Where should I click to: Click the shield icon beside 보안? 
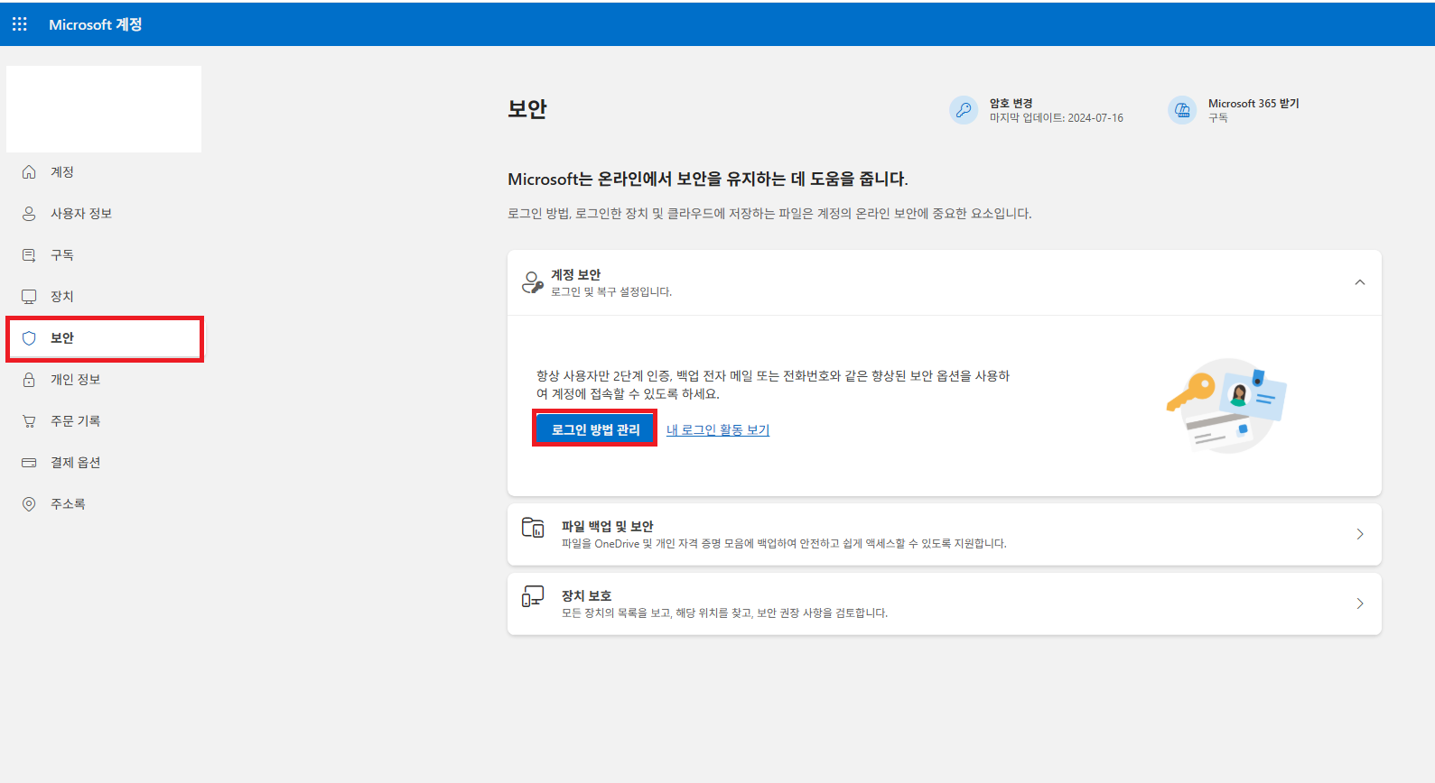pos(29,338)
